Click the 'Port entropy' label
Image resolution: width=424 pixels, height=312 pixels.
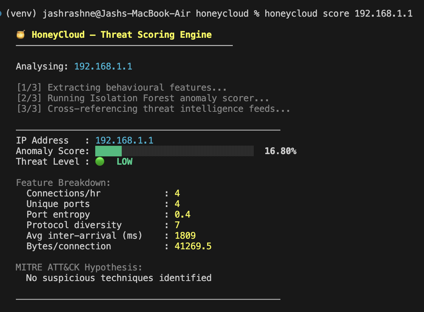click(58, 215)
